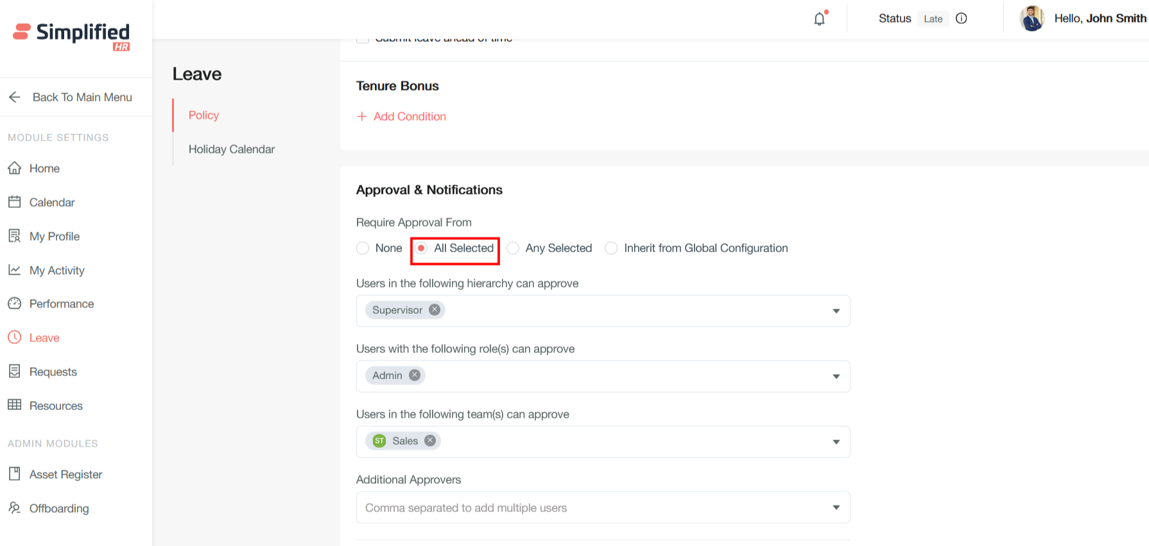Remove the Sales team tag

click(430, 441)
